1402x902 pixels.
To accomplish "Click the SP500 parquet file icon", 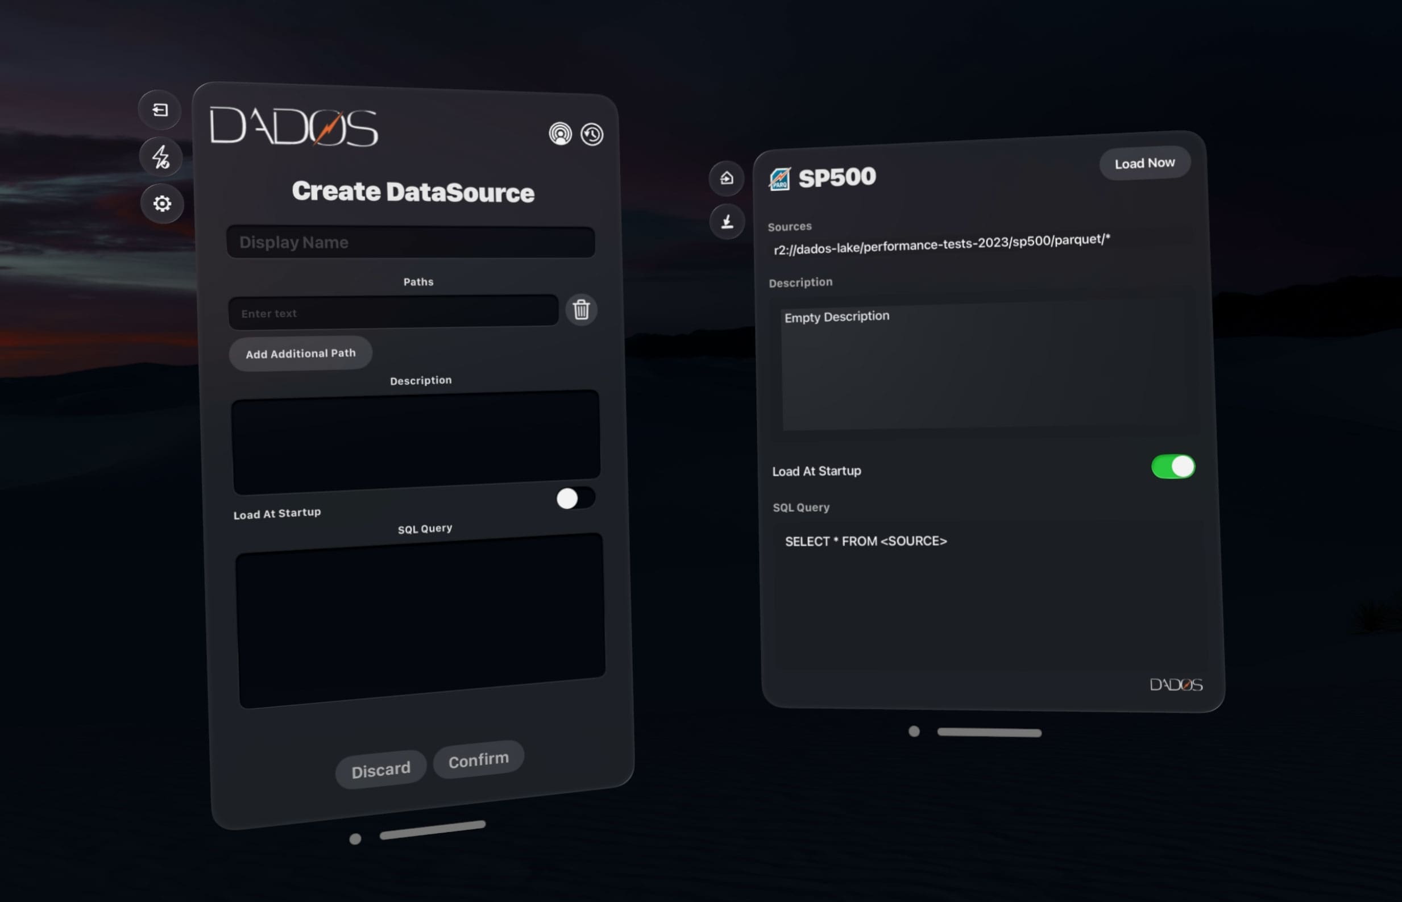I will tap(780, 179).
